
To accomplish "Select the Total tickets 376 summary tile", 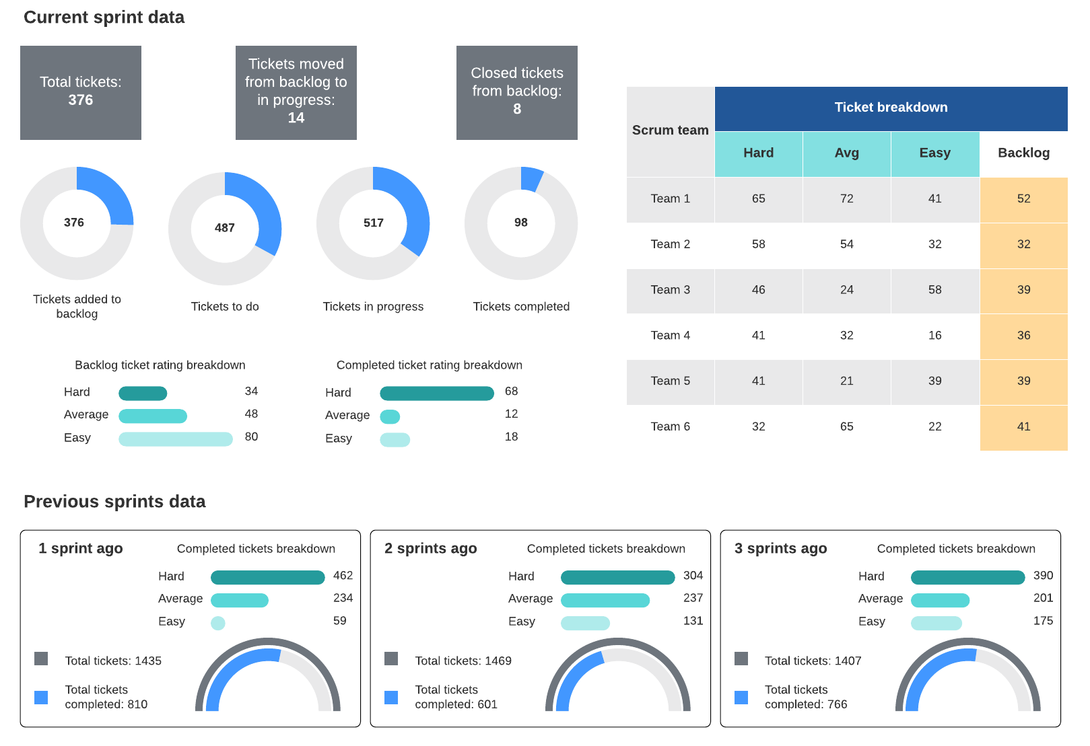I will (x=81, y=93).
